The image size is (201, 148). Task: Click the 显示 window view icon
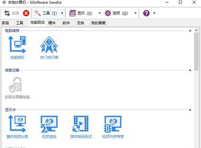pos(72,13)
